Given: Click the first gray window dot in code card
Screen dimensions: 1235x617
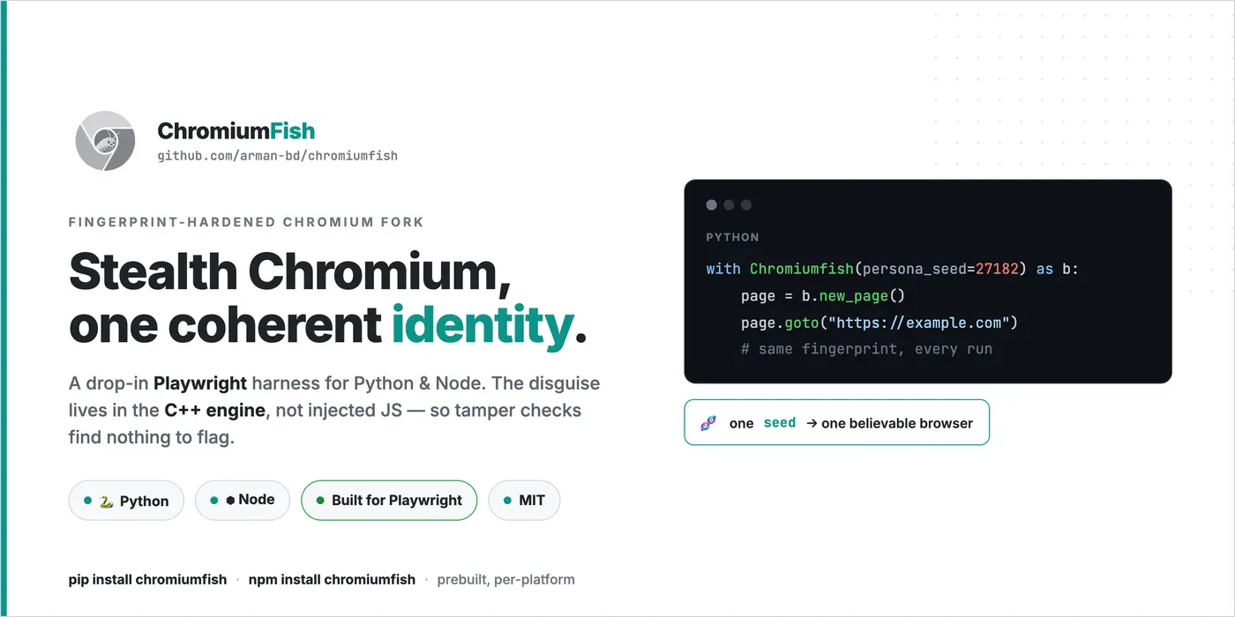Looking at the screenshot, I should (712, 205).
